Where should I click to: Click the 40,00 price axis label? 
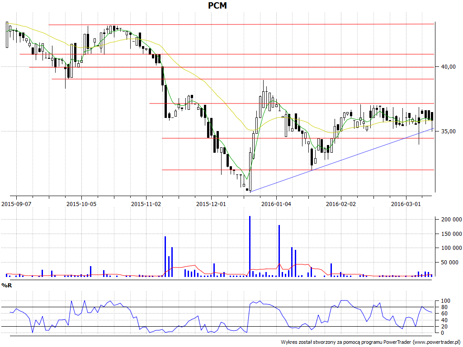point(448,67)
